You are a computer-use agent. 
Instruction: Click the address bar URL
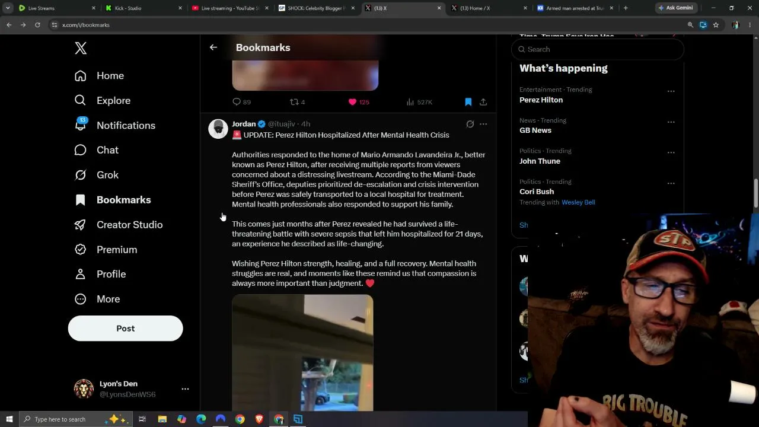pyautogui.click(x=86, y=25)
